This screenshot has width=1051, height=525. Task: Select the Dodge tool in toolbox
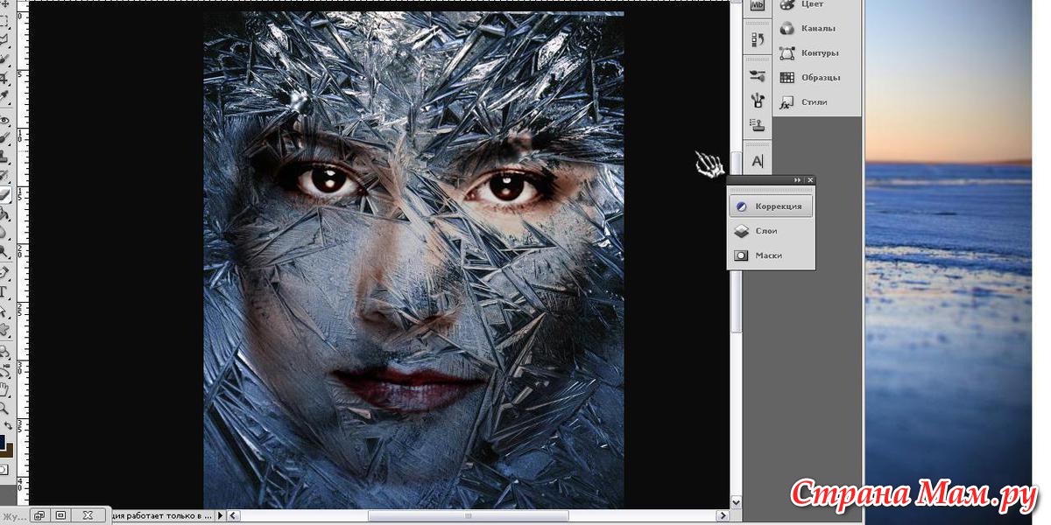pos(4,251)
